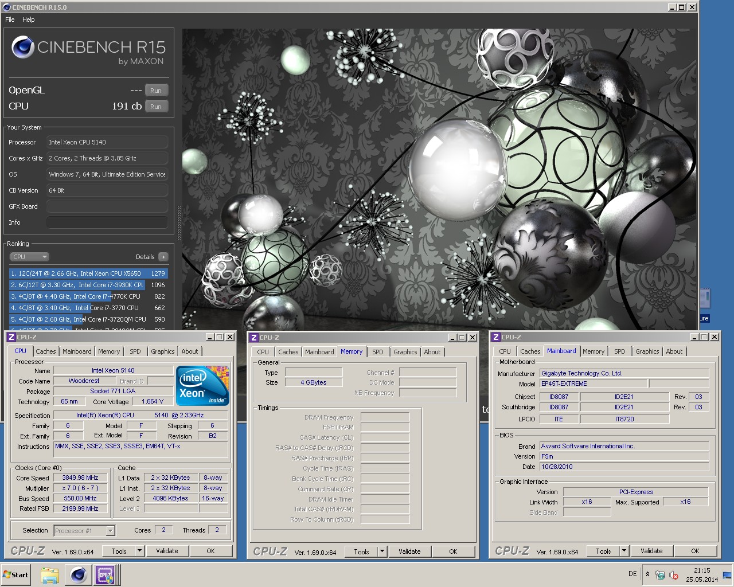Click the CPU-Z taskbar icon
This screenshot has width=734, height=587.
[x=106, y=574]
